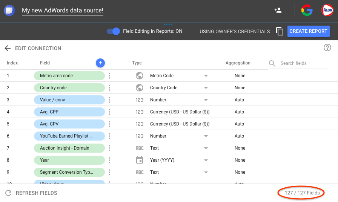338x202 pixels.
Task: Expand Text type dropdown for Auction Insight - Domain
Action: (206, 148)
